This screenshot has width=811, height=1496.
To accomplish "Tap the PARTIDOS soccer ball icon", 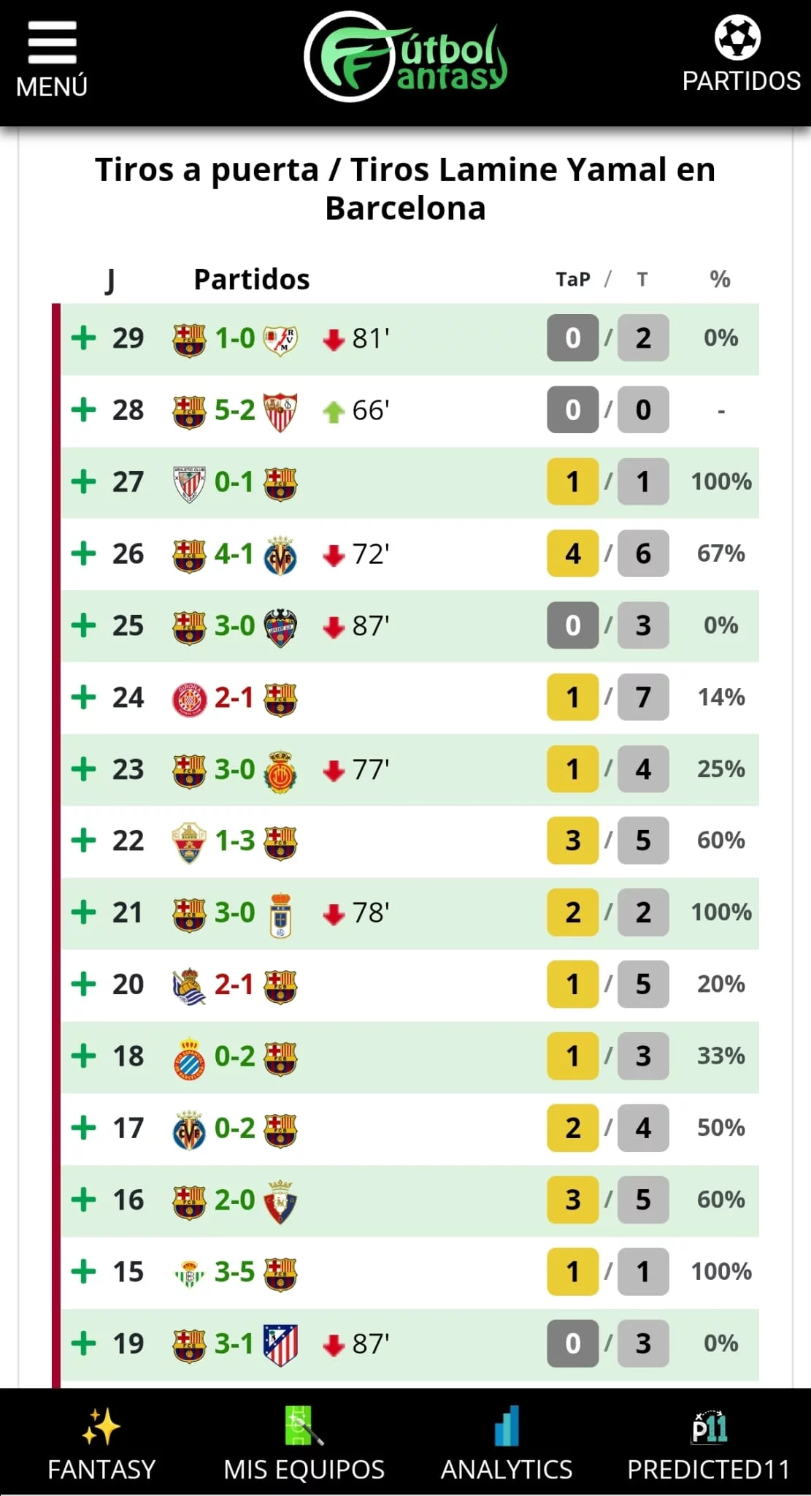I will pos(737,38).
